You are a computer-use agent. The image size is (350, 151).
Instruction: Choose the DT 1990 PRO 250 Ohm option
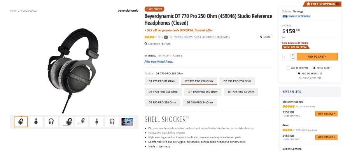tap(203, 92)
